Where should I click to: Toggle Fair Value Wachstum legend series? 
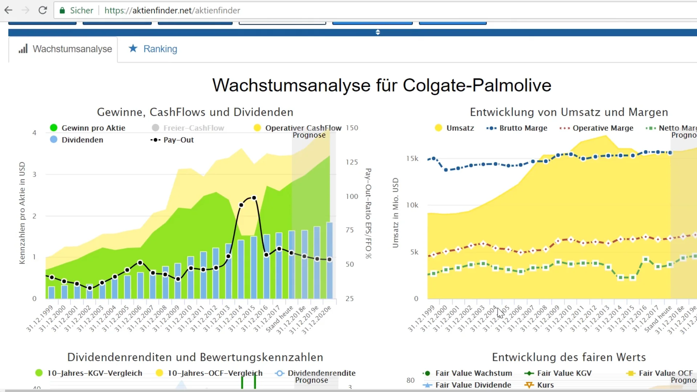(x=467, y=373)
